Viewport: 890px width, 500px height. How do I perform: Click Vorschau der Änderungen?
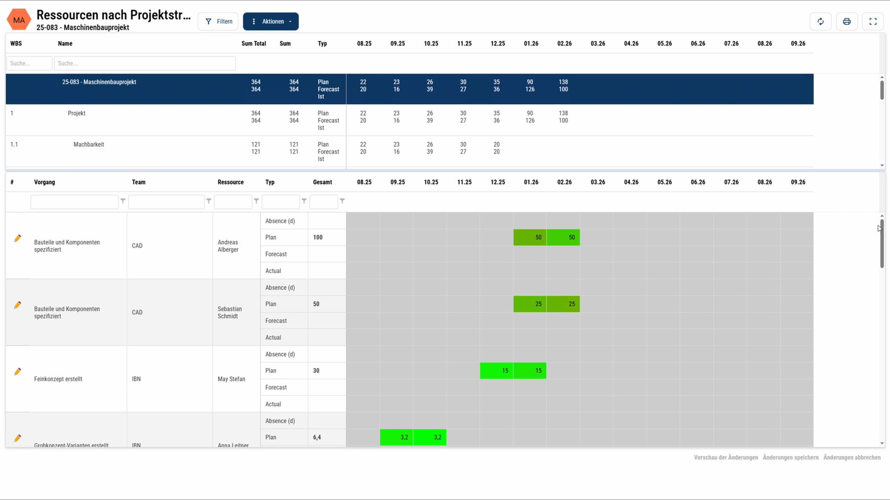coord(725,458)
